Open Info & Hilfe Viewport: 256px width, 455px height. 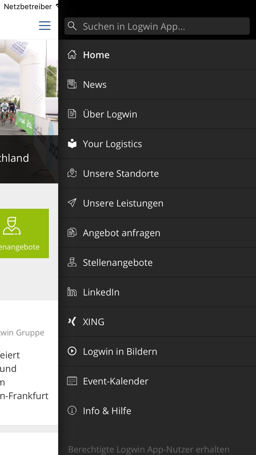click(157, 410)
